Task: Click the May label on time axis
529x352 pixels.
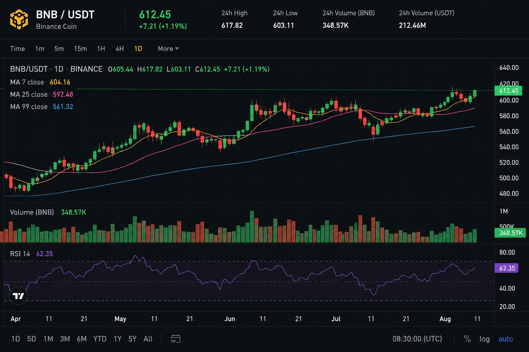Action: [121, 319]
